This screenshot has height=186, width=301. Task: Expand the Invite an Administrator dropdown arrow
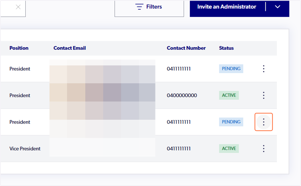click(277, 7)
